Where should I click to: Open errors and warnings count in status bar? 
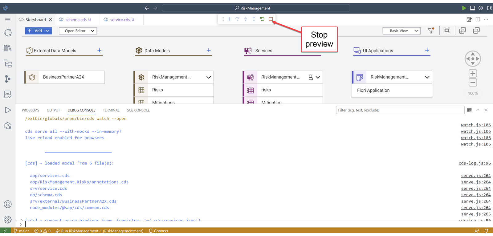pos(43,231)
